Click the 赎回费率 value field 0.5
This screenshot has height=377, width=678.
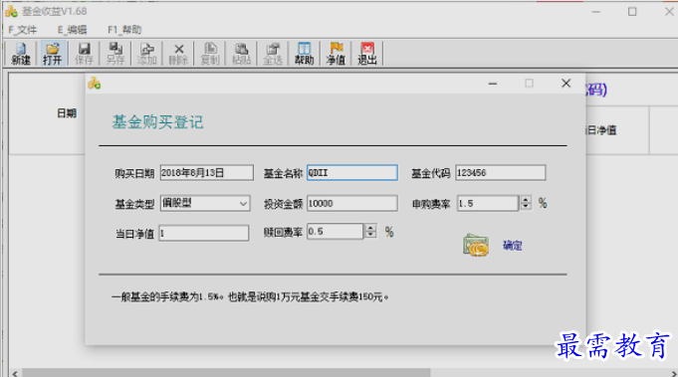tap(336, 232)
